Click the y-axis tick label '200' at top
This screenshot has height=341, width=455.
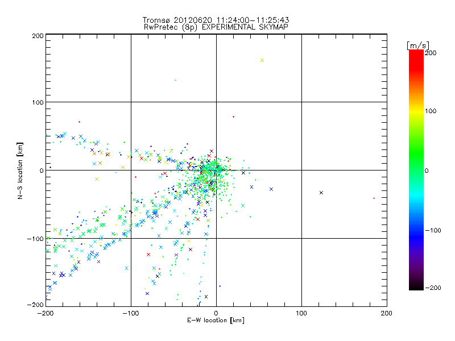tap(38, 36)
